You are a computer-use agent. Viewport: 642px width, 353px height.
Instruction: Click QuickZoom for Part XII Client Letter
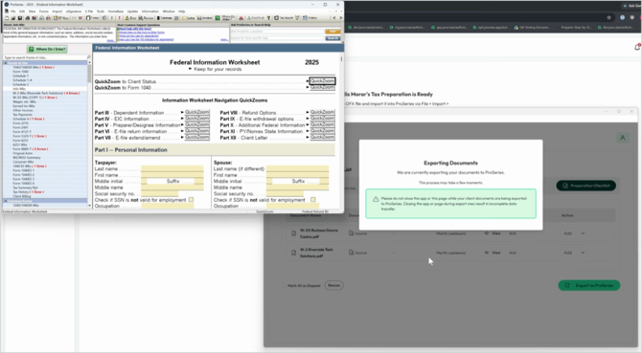pyautogui.click(x=322, y=137)
